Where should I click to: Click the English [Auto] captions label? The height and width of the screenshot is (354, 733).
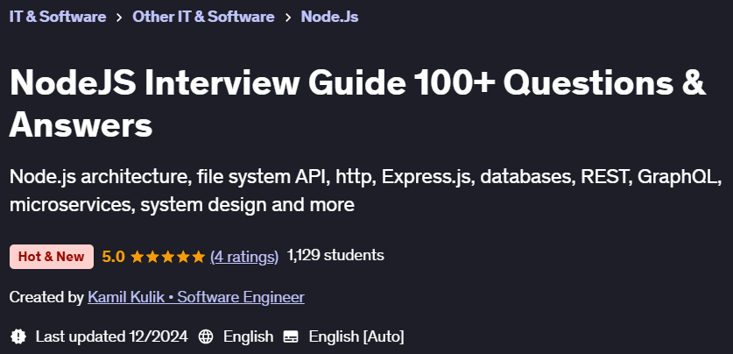tap(356, 336)
